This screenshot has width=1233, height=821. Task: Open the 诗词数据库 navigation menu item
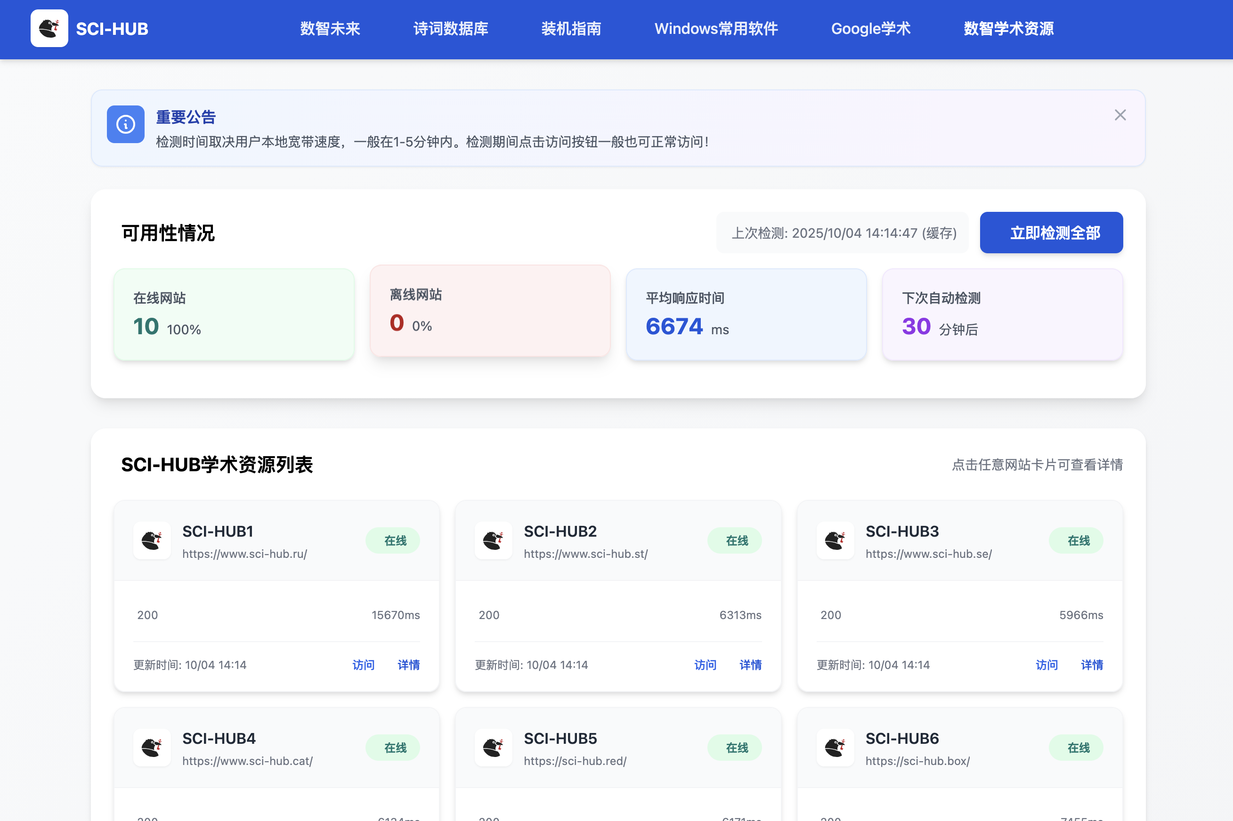(x=450, y=29)
